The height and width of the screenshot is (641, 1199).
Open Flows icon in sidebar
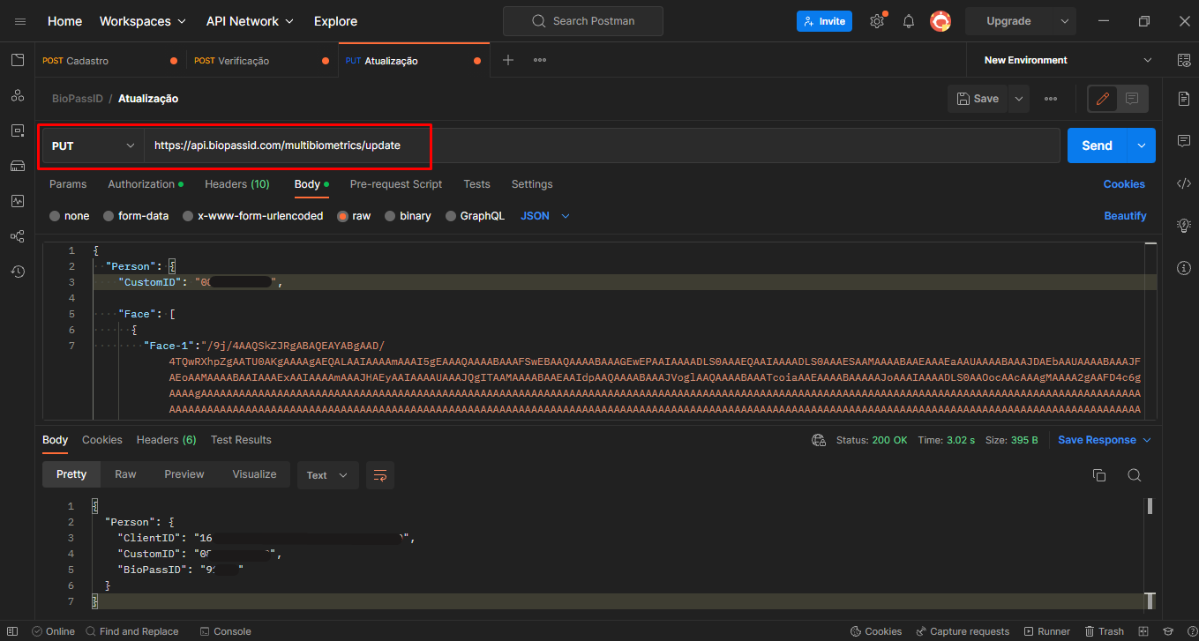18,236
